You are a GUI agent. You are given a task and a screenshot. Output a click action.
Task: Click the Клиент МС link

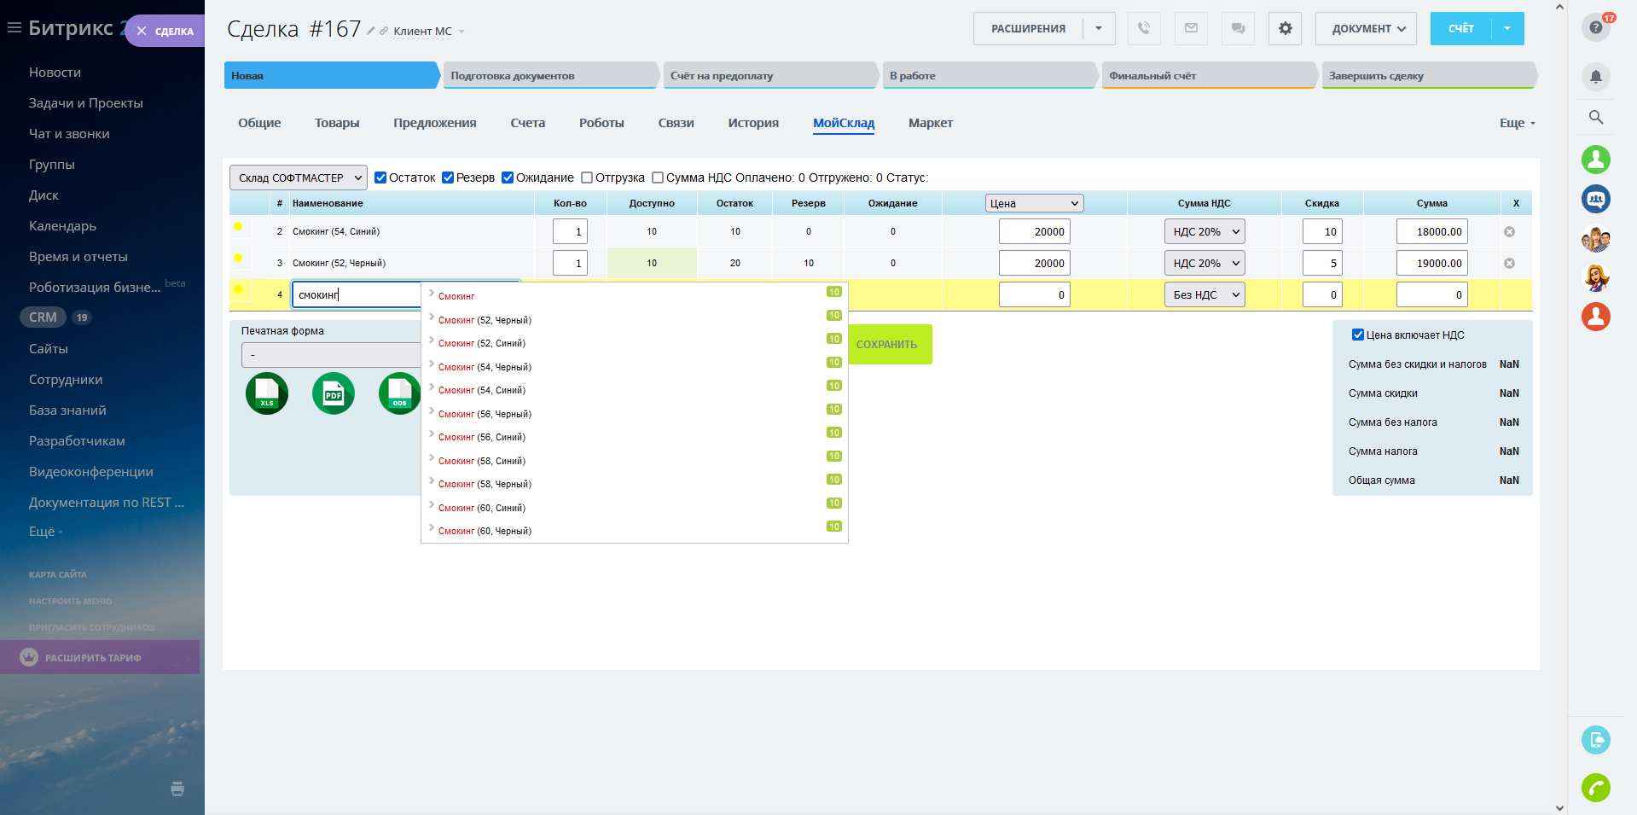click(422, 31)
